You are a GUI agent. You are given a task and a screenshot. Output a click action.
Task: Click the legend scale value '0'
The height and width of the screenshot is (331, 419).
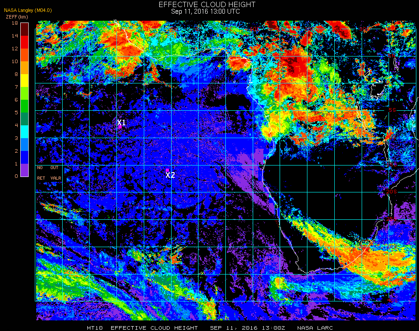[16, 176]
